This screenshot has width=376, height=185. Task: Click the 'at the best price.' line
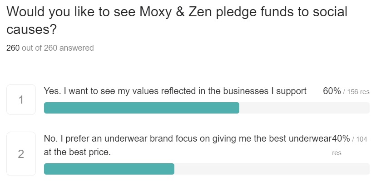[77, 152]
